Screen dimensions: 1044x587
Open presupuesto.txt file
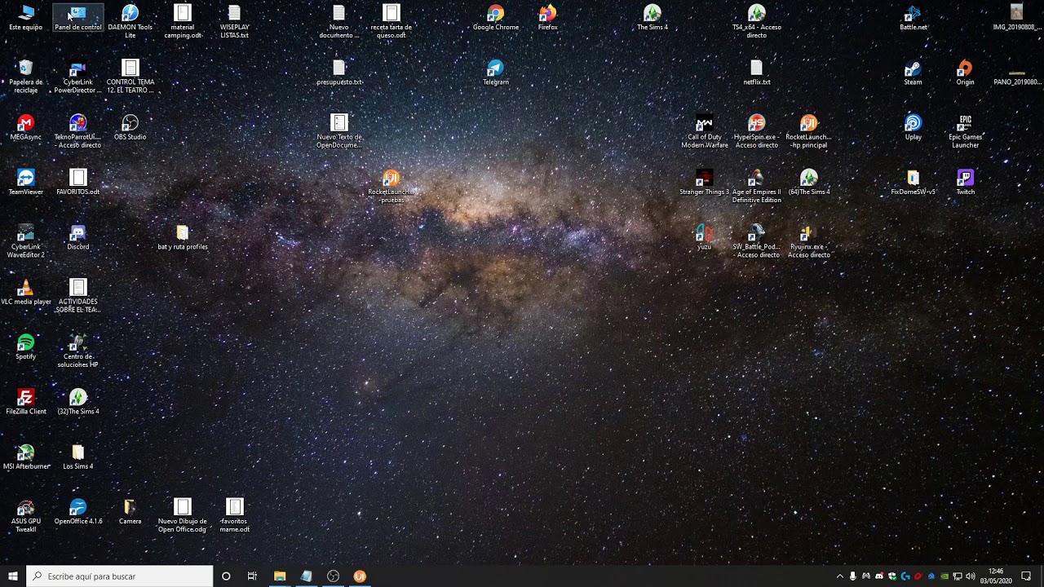tap(339, 73)
